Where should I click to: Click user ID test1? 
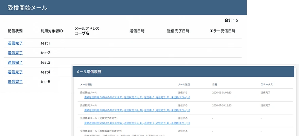tap(46, 43)
